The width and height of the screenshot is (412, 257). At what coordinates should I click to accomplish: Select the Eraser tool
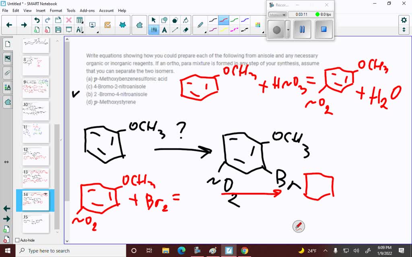pos(185,30)
